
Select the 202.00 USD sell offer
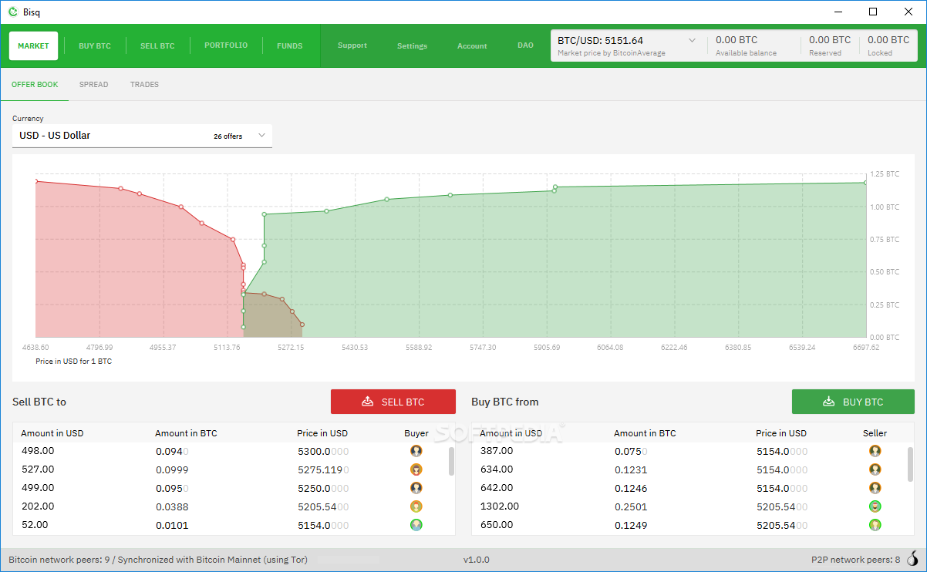point(230,506)
